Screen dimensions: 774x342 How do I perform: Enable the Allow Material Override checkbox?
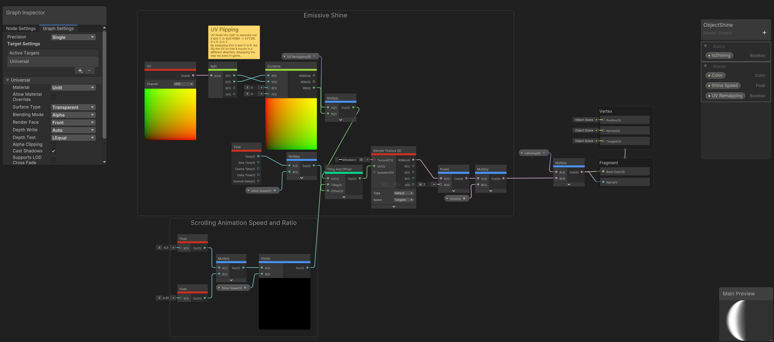(53, 97)
